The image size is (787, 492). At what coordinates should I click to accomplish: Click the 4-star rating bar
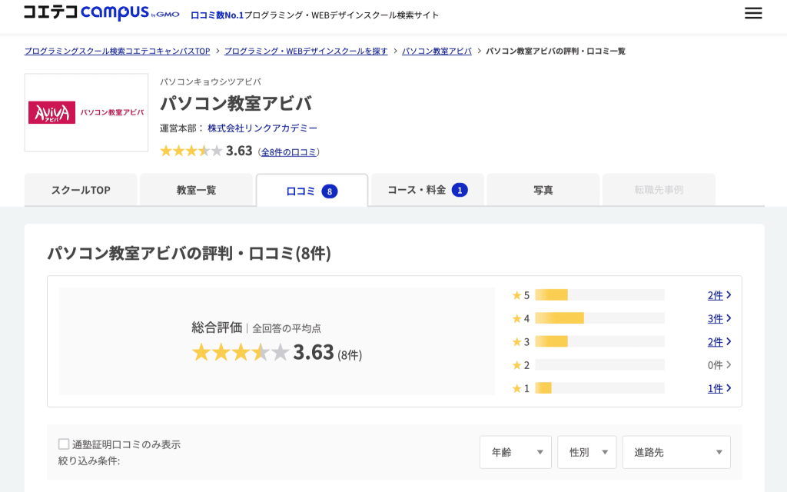pyautogui.click(x=599, y=318)
